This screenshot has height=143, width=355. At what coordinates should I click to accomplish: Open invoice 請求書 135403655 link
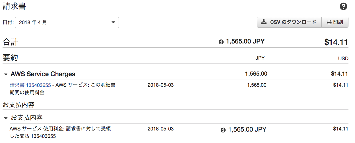tap(30, 85)
